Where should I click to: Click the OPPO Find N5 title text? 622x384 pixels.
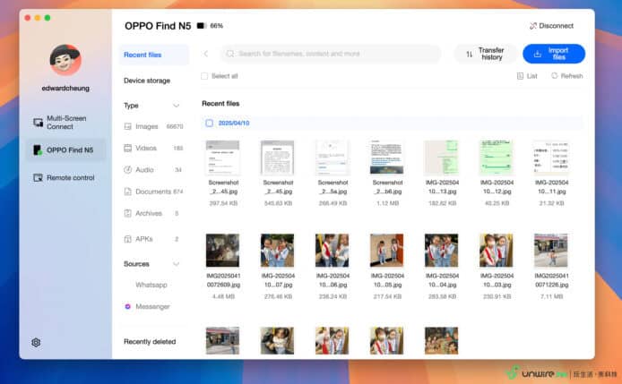pos(158,26)
